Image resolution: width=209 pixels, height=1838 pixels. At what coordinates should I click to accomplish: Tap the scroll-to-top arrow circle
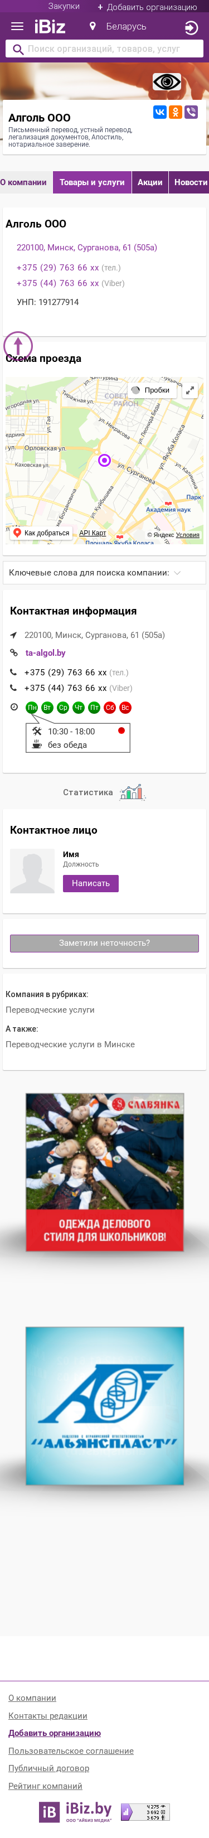coord(18,345)
